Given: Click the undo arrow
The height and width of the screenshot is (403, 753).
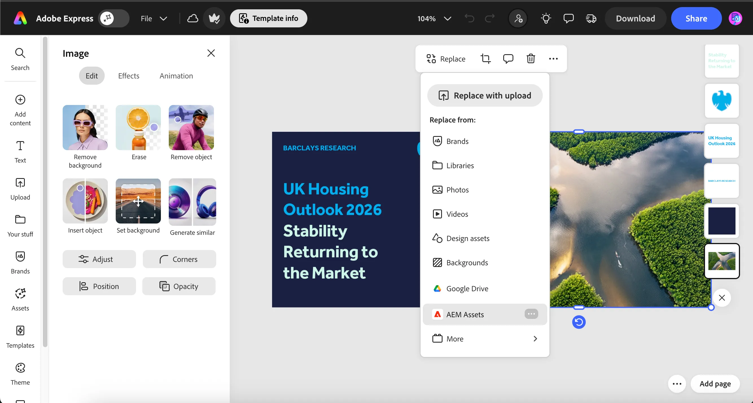Looking at the screenshot, I should tap(469, 18).
